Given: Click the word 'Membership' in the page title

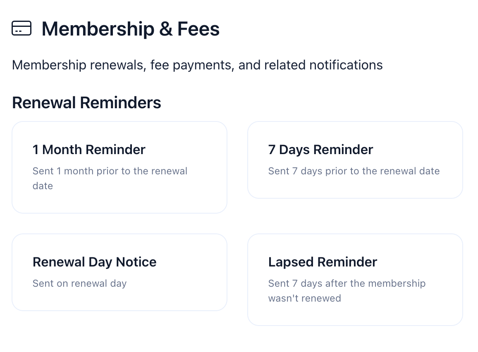Looking at the screenshot, I should pyautogui.click(x=92, y=29).
